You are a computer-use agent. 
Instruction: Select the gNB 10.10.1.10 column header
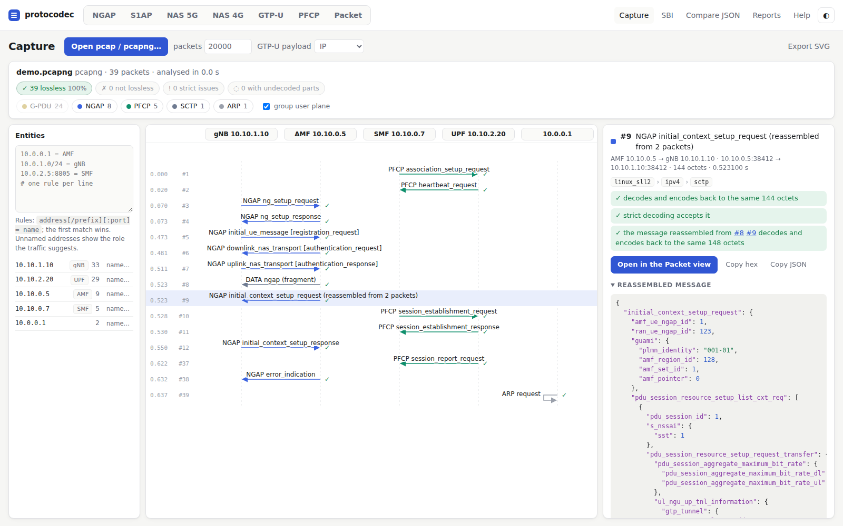tap(241, 134)
